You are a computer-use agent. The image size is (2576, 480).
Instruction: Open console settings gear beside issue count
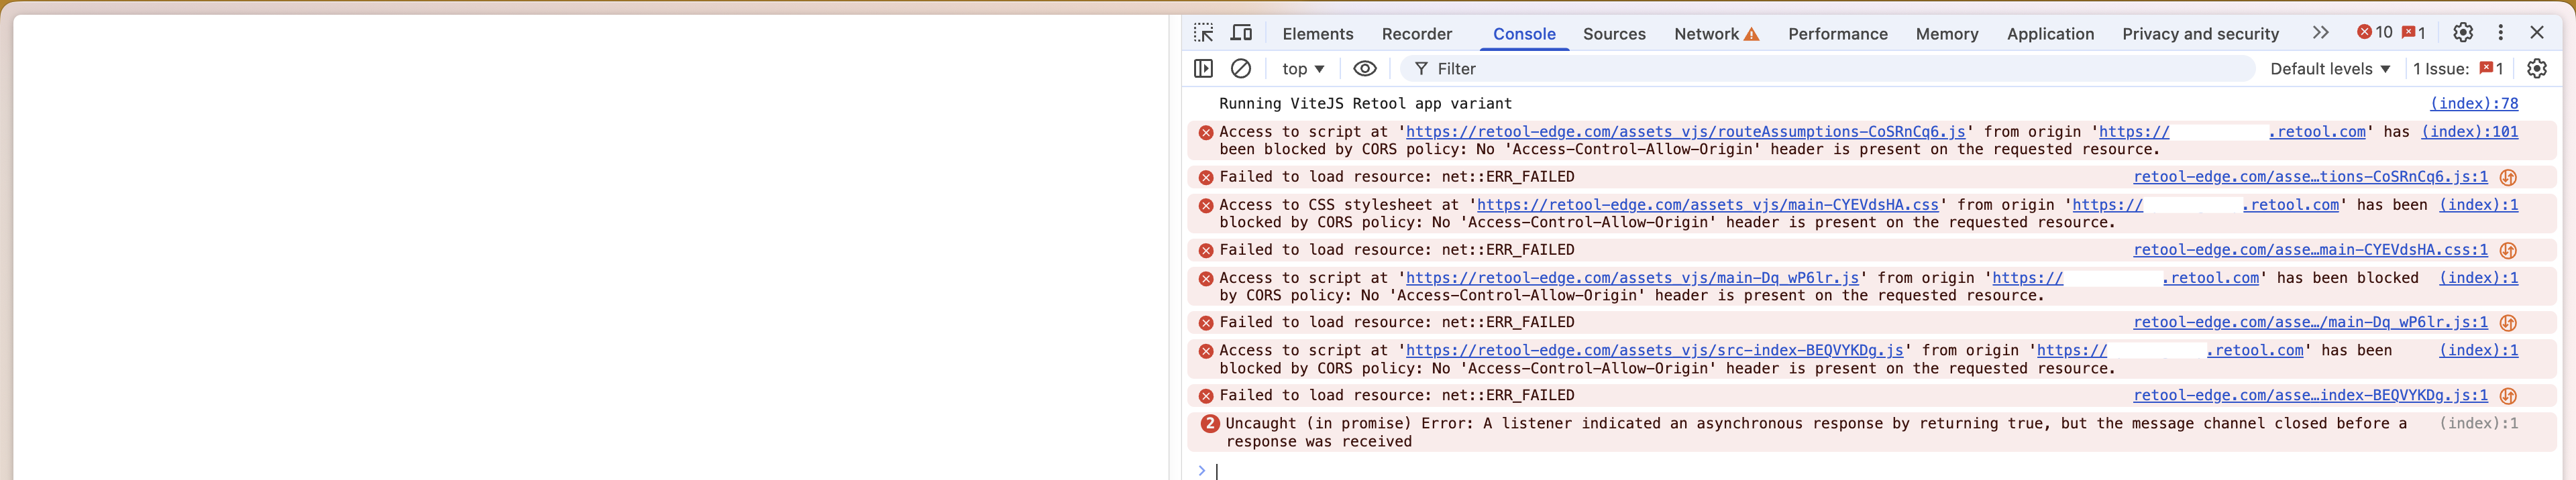point(2536,69)
